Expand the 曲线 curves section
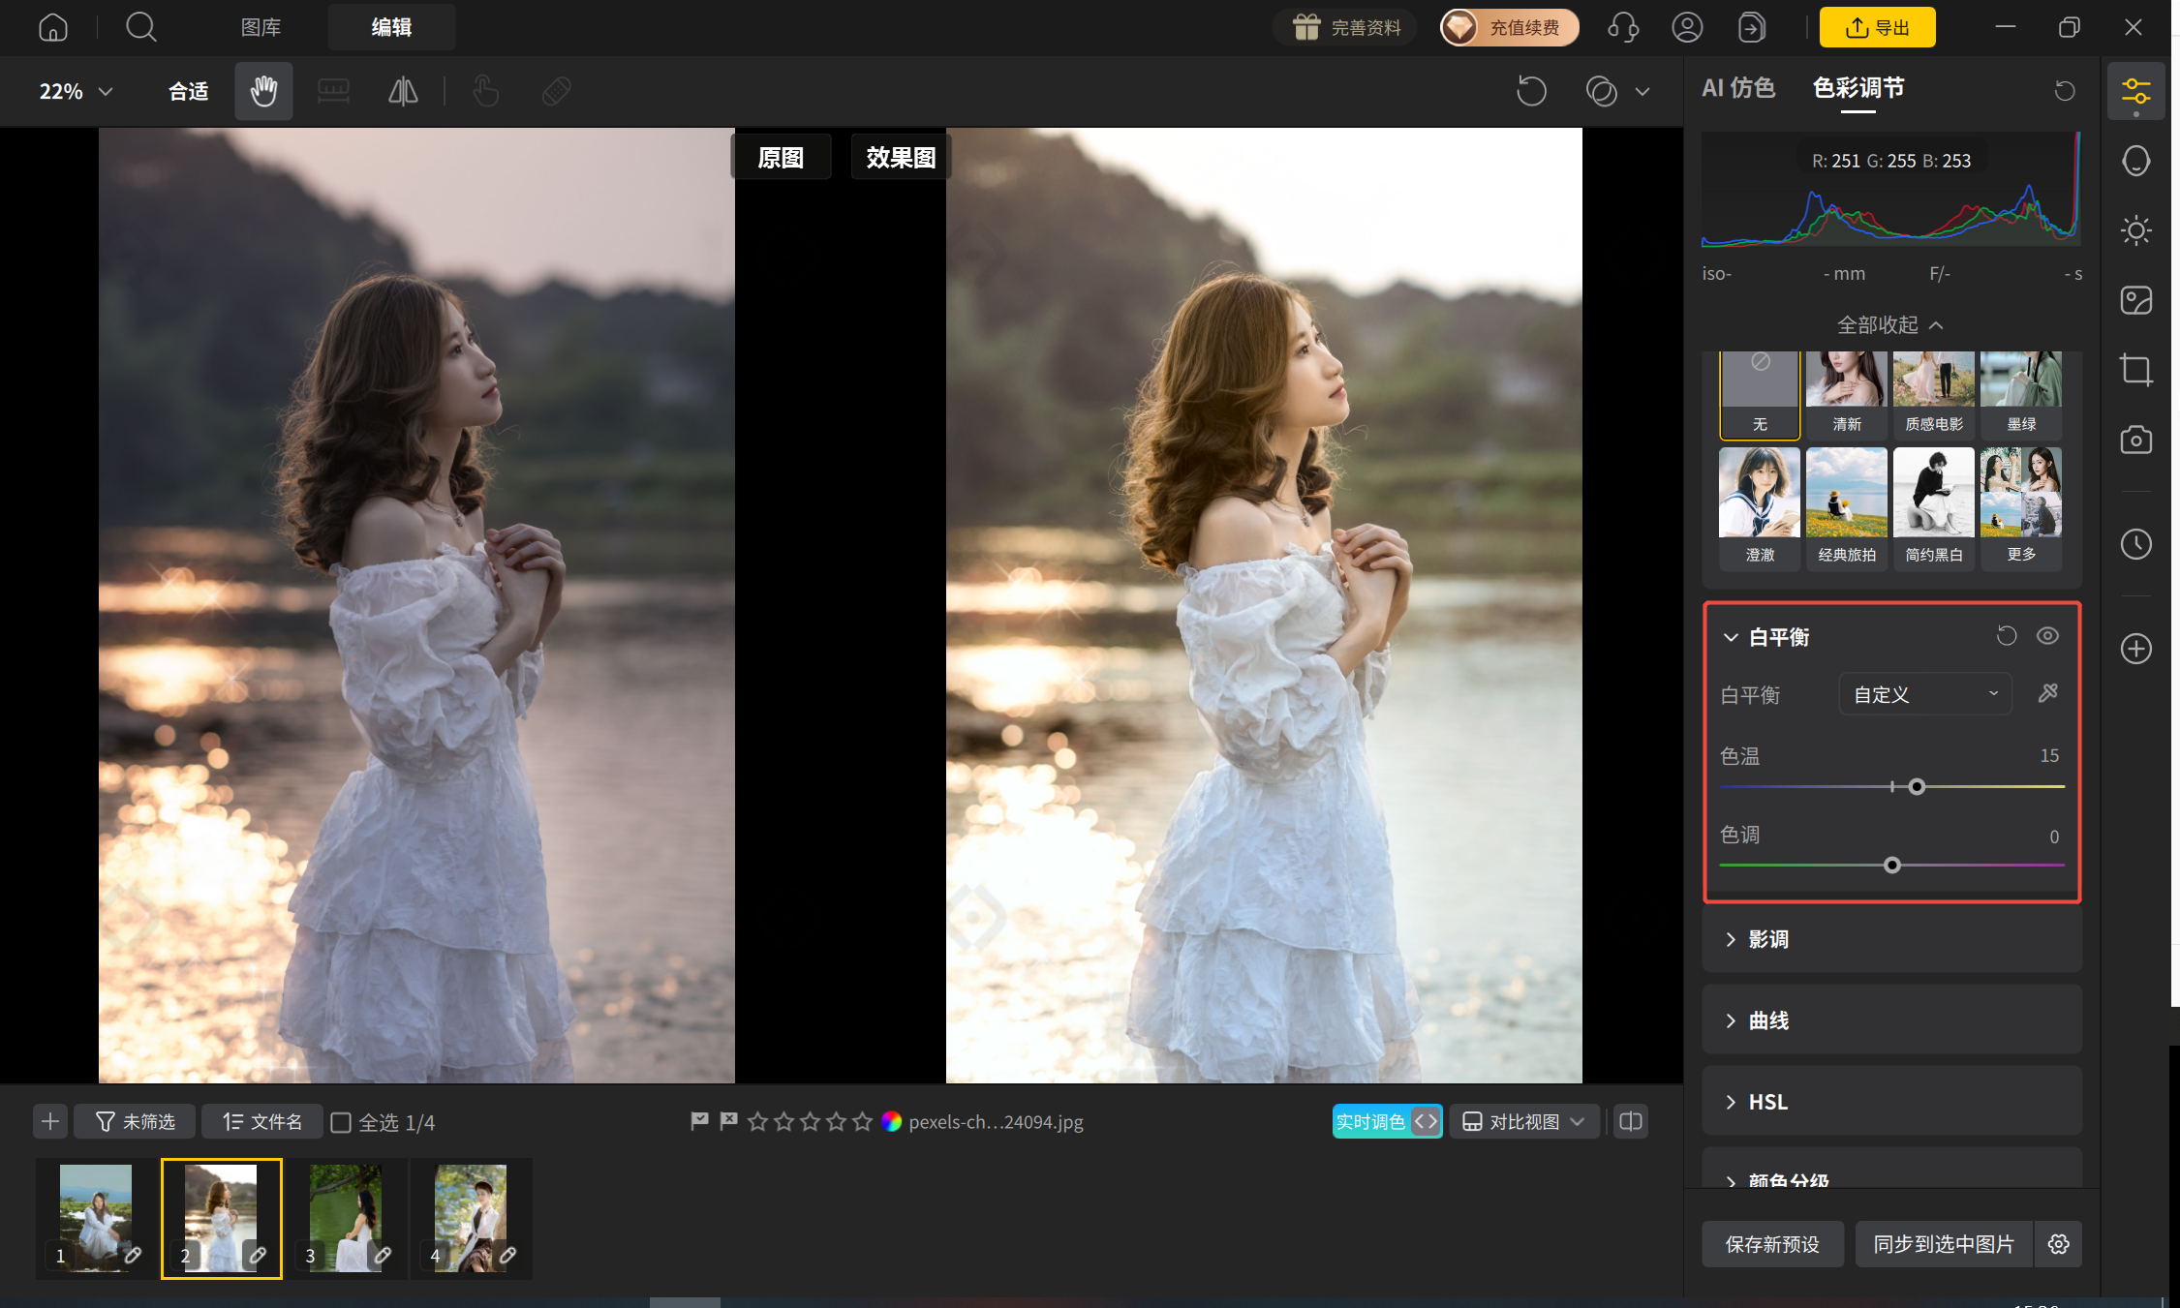Image resolution: width=2180 pixels, height=1308 pixels. pos(1891,1020)
